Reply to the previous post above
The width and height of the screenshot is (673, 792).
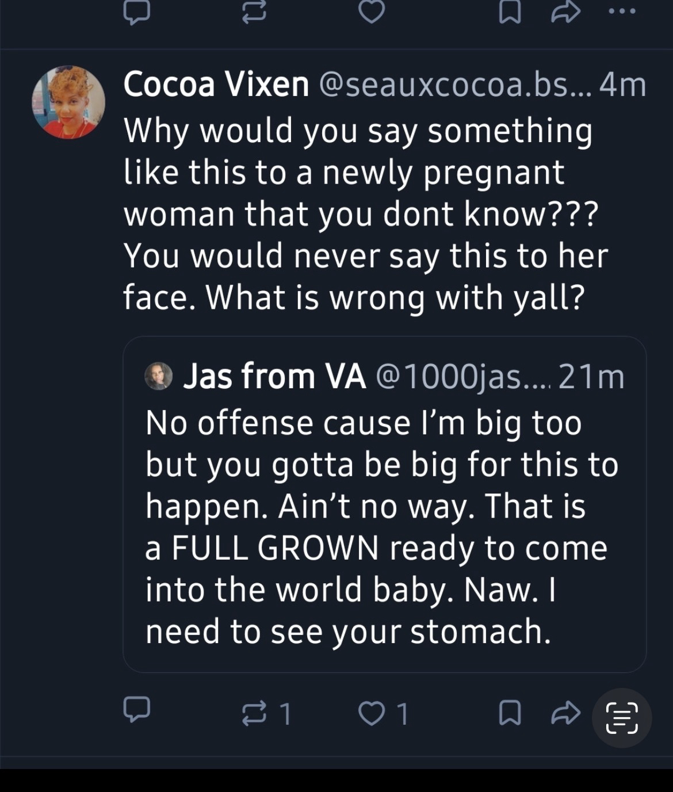coord(137,13)
